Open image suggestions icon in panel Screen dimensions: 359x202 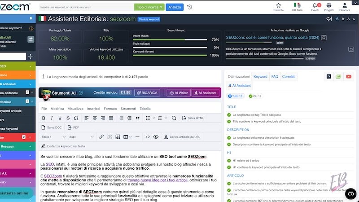pos(338,77)
